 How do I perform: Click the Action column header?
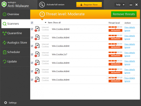(127, 23)
